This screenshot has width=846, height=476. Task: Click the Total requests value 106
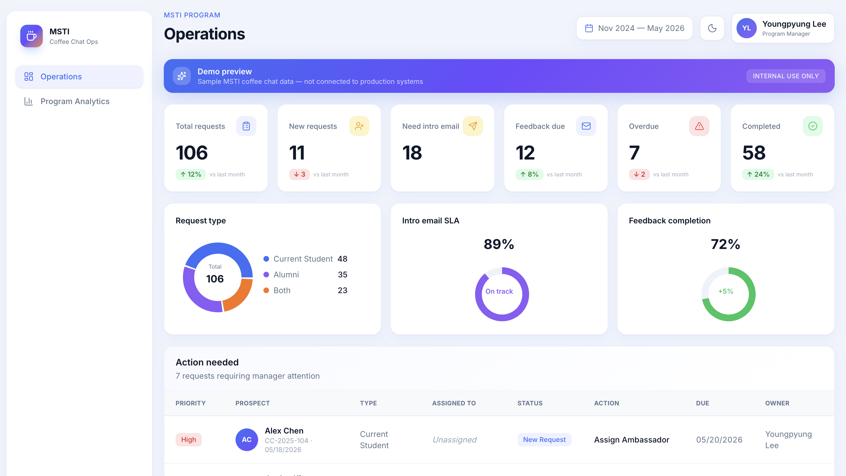click(192, 153)
